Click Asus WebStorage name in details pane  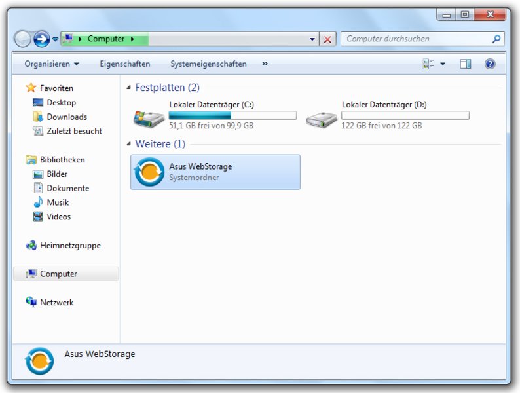click(100, 354)
